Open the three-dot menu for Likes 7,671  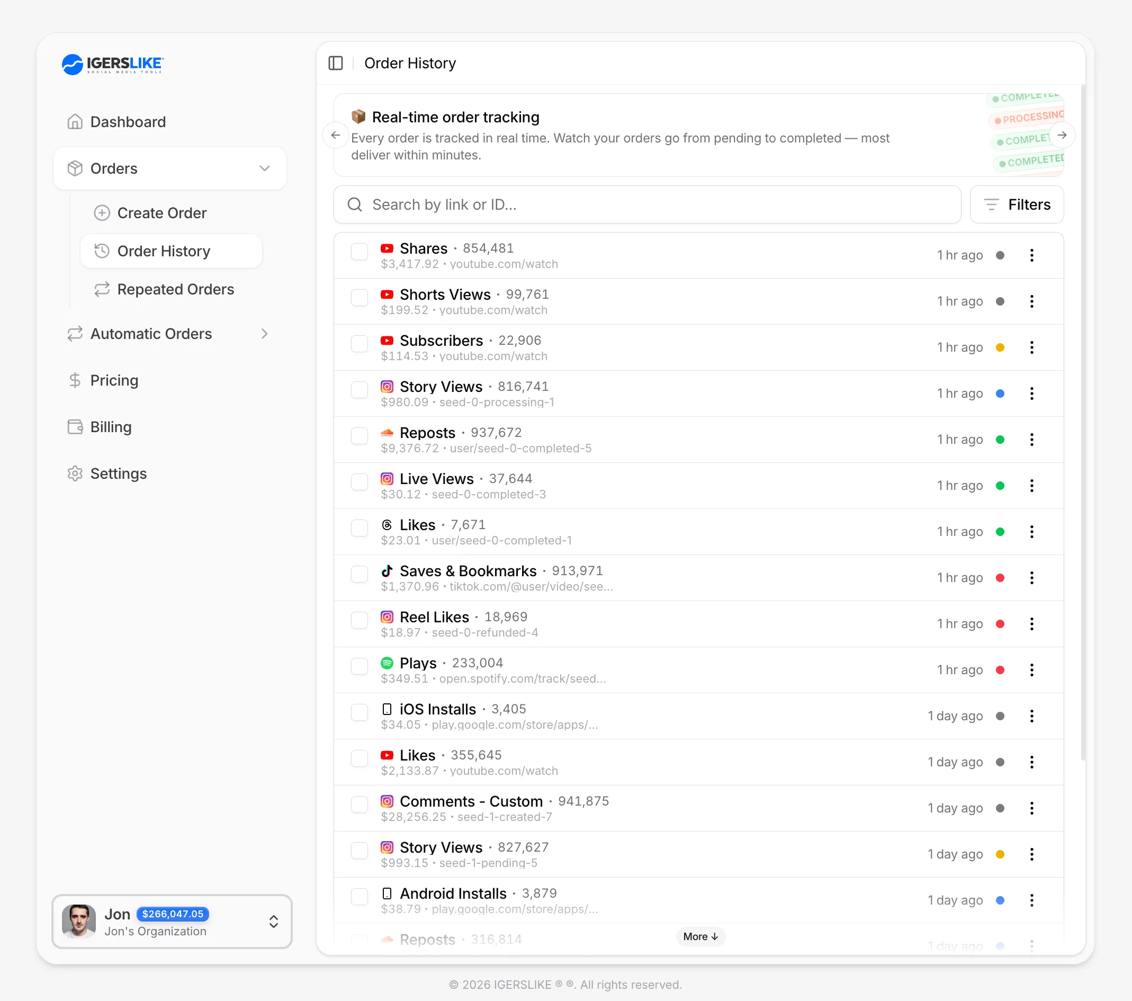1031,532
